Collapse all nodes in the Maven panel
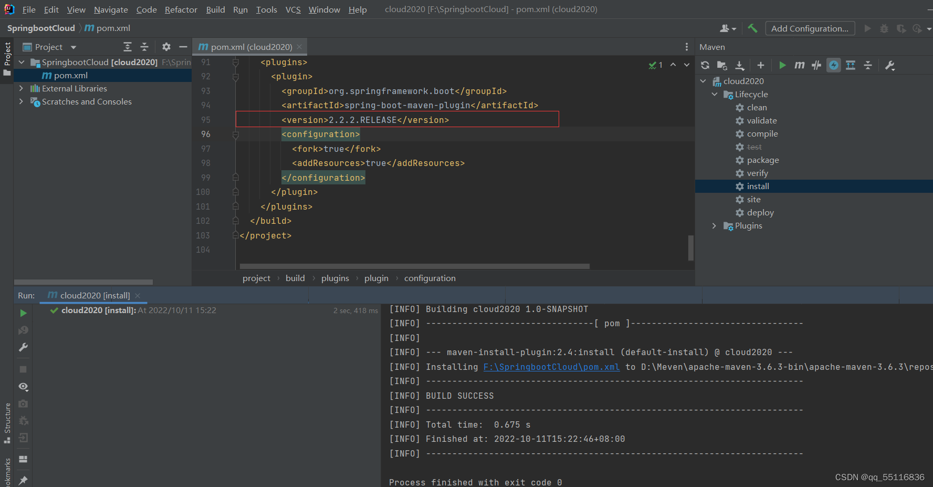 (x=868, y=65)
